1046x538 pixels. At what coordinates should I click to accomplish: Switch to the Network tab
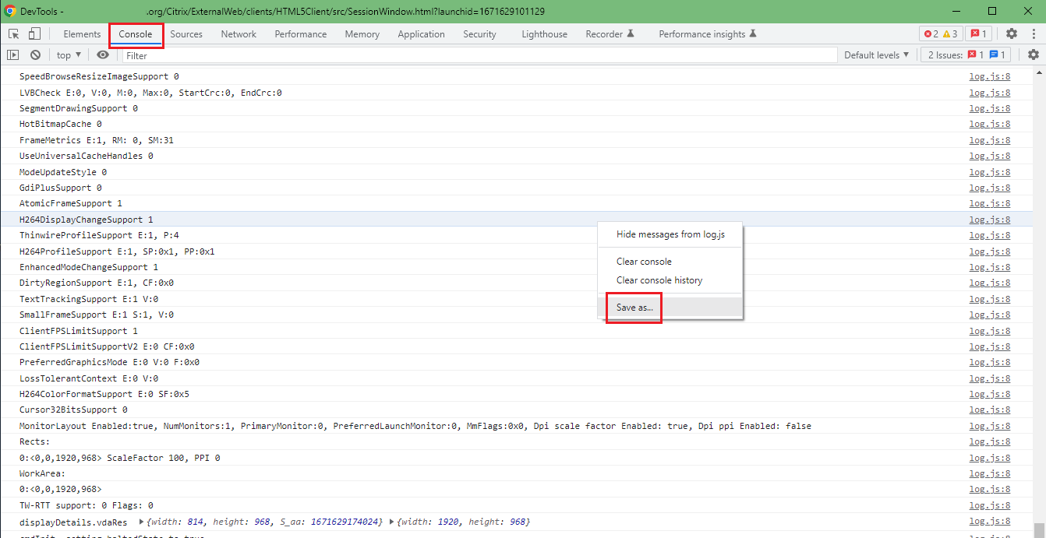pyautogui.click(x=239, y=34)
